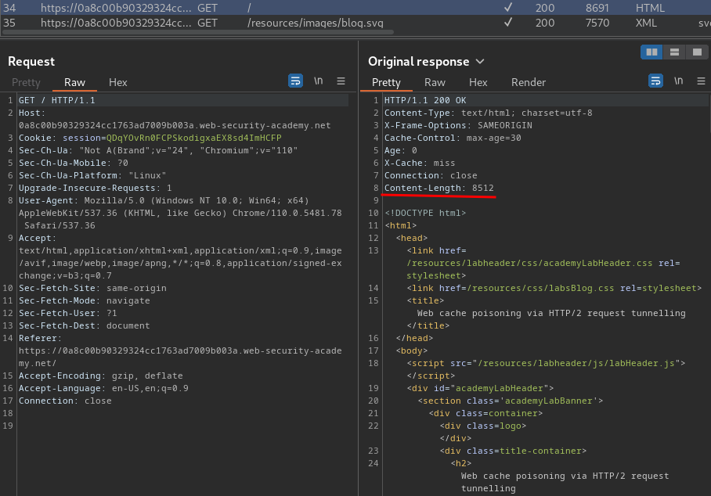The width and height of the screenshot is (711, 496).
Task: Click the X-Frame-Options: SAMEORIGIN line
Action: click(x=458, y=125)
